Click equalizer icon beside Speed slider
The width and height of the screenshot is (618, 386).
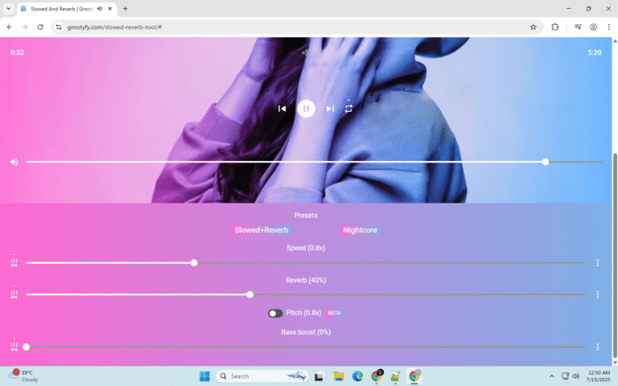click(x=14, y=262)
